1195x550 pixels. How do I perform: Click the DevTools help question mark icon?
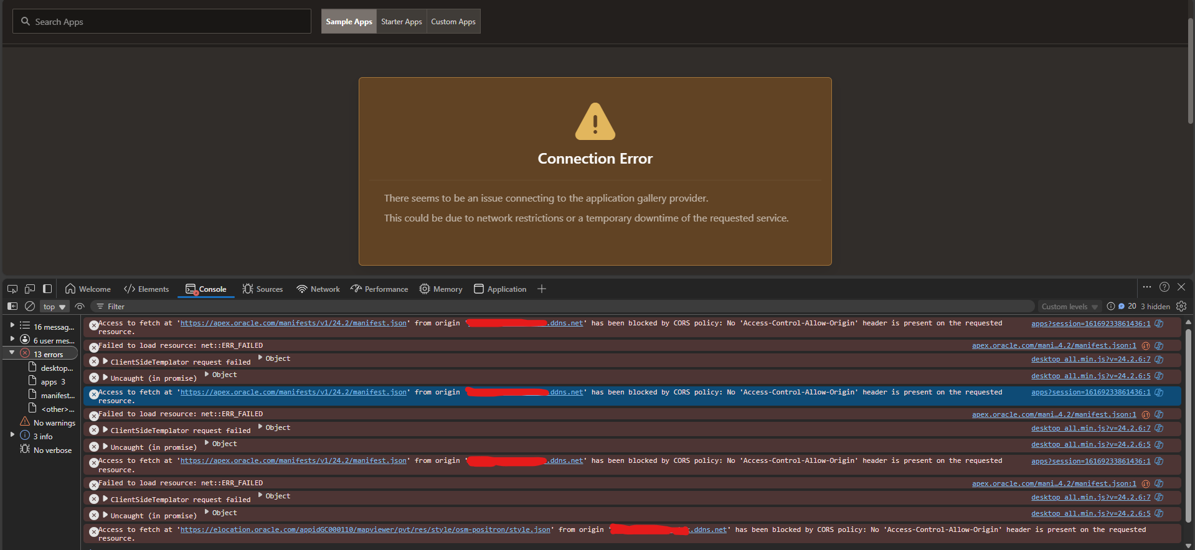[1164, 287]
